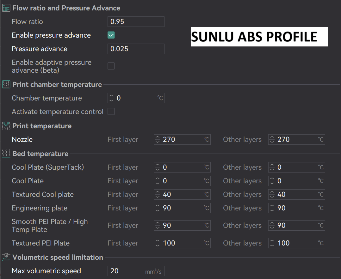Click Cool Plate First layer temperature field
The width and height of the screenshot is (341, 279).
point(182,181)
